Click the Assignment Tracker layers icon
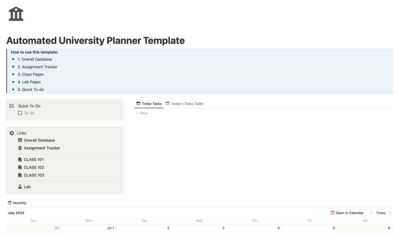This screenshot has height=233, width=397. click(x=20, y=148)
